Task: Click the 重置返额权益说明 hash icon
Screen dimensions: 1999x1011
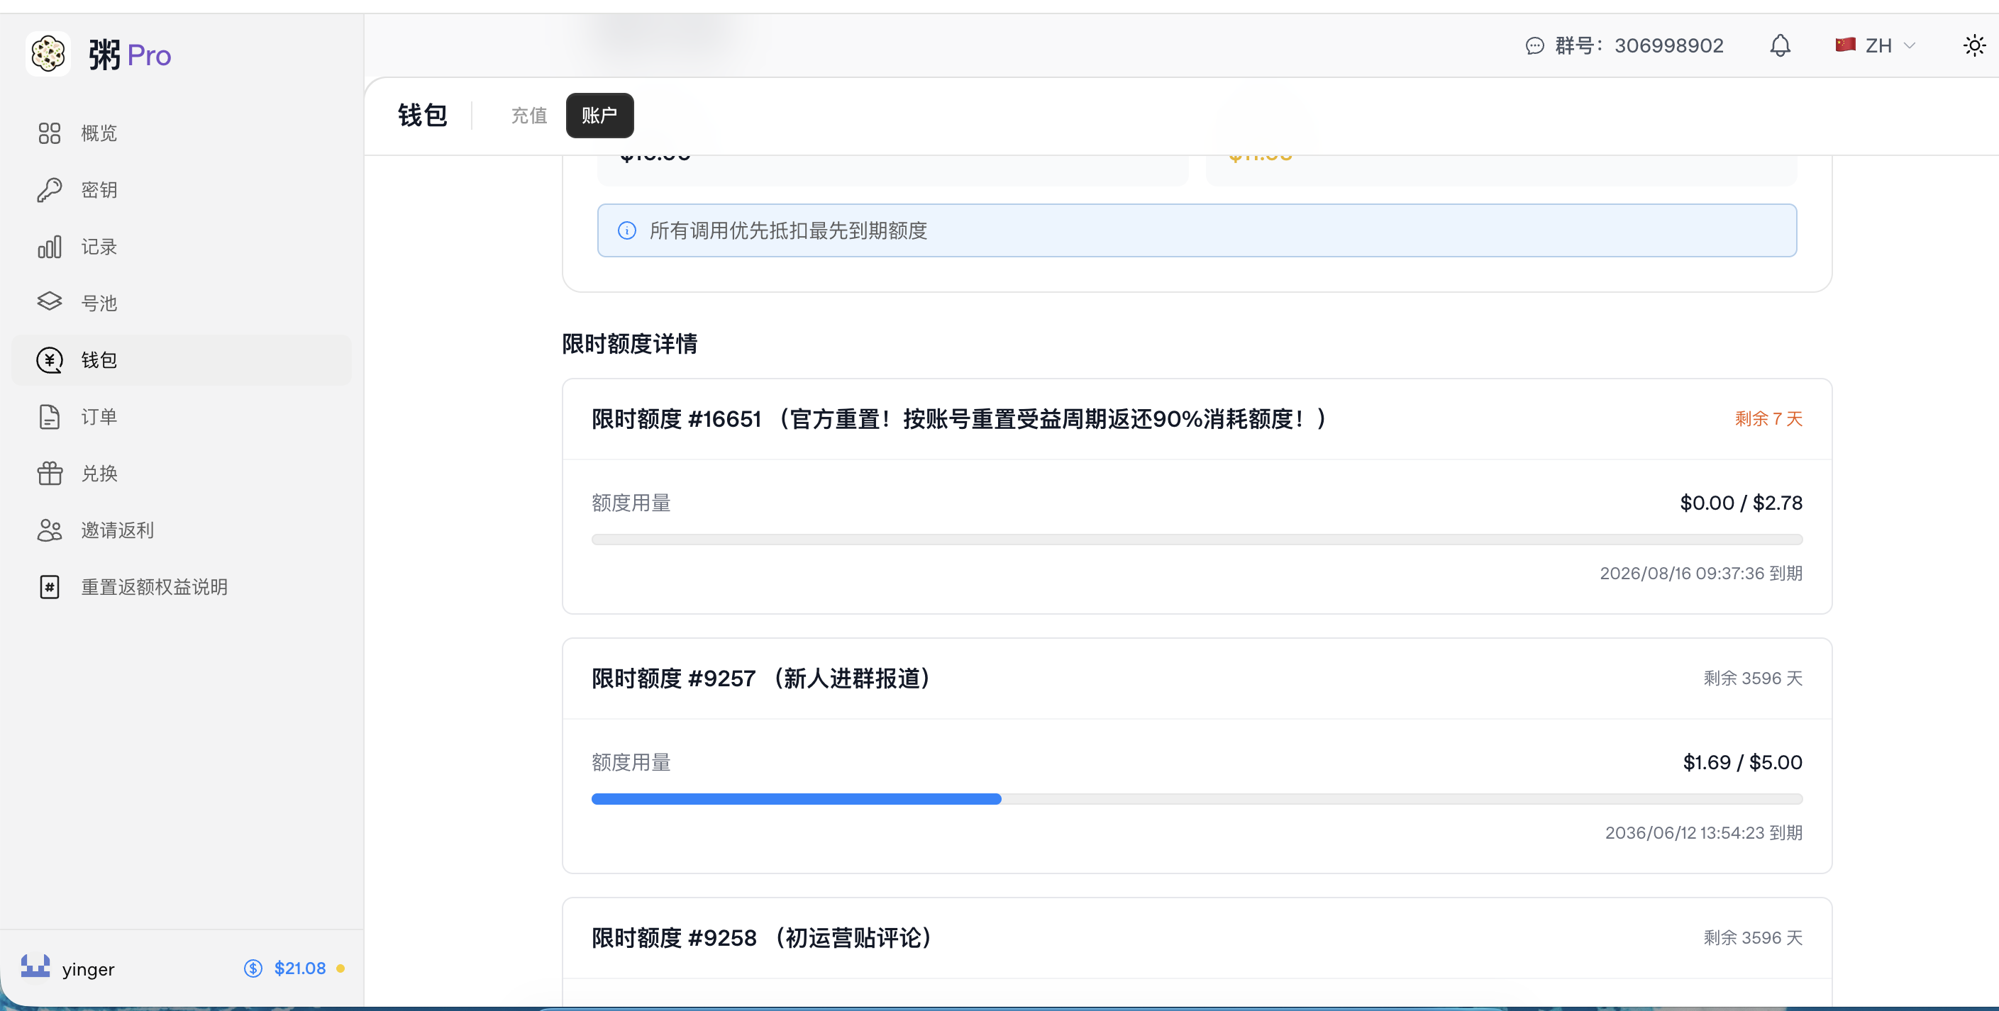Action: pos(50,587)
